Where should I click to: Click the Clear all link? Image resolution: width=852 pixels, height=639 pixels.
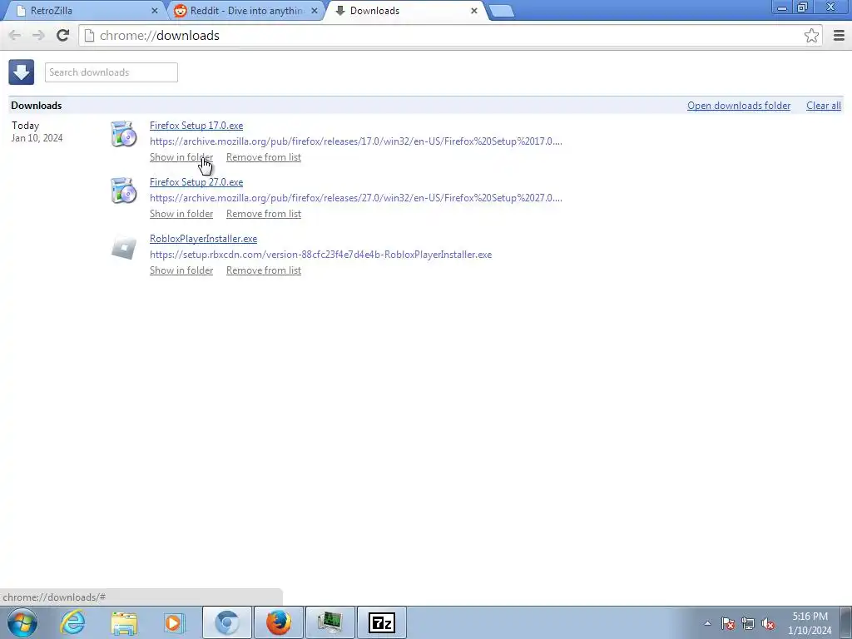click(x=823, y=106)
